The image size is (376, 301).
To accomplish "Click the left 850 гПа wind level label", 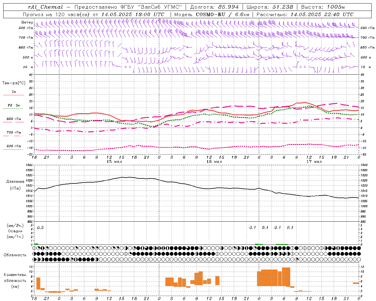I will coord(26,47).
